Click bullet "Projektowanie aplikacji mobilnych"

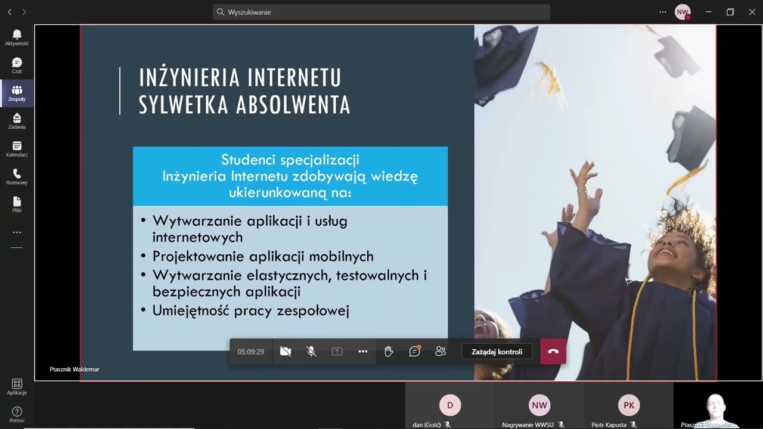[x=263, y=256]
